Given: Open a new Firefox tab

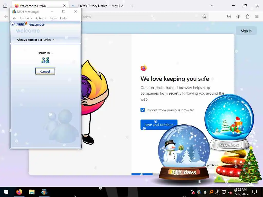Looking at the screenshot, I should click(132, 6).
